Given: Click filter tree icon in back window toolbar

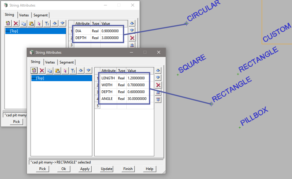Looking at the screenshot, I should (x=47, y=23).
